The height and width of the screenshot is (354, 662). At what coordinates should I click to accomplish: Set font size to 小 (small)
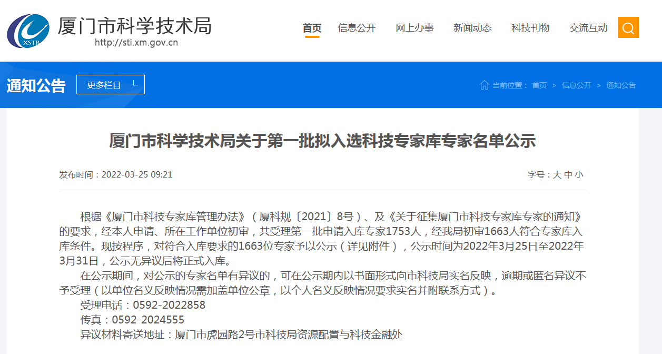click(579, 175)
